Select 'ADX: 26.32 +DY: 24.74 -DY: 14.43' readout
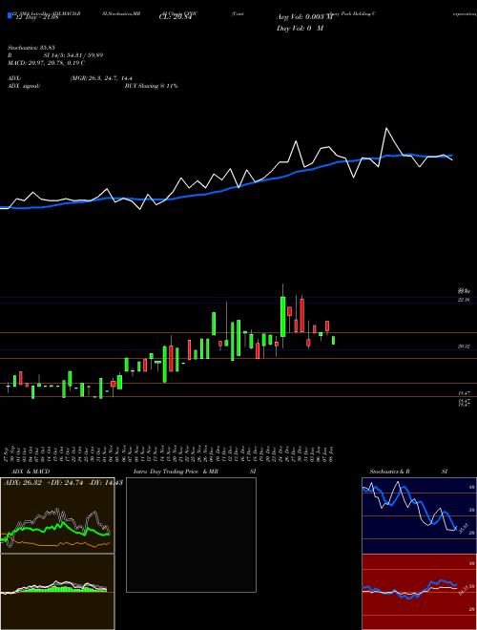 (63, 483)
